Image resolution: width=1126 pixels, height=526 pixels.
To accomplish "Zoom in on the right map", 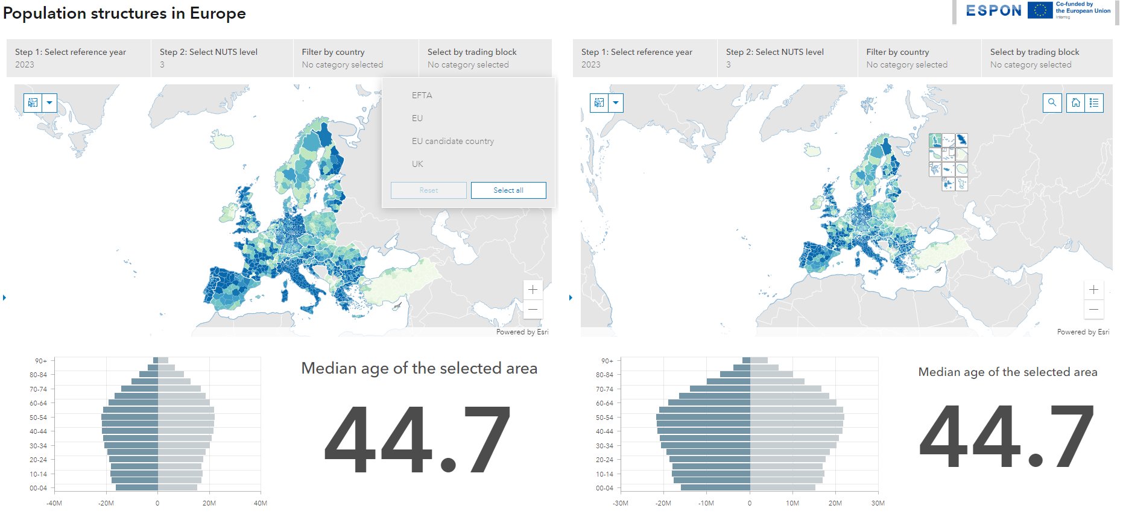I will click(x=1093, y=290).
